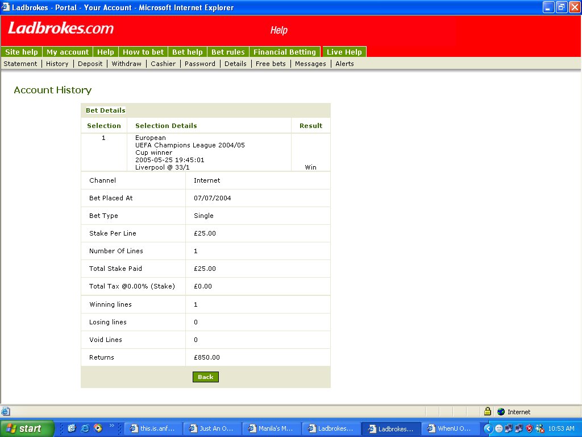Click the page icon at the status bar's left end

[x=6, y=411]
